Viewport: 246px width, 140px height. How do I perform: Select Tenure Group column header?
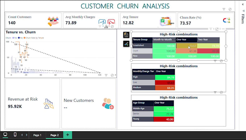pos(142,40)
